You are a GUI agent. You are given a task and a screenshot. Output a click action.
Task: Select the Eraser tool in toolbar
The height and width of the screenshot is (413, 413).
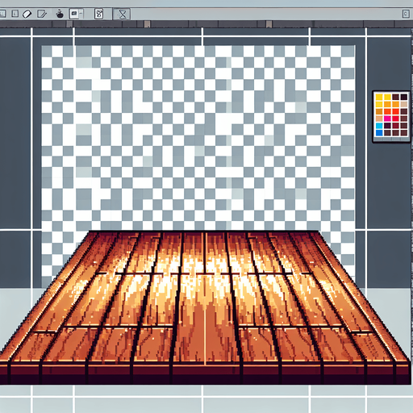point(27,14)
